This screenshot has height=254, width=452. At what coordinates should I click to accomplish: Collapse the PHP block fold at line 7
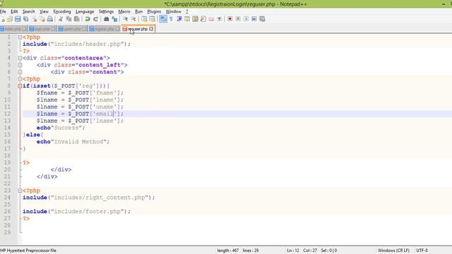coord(20,79)
